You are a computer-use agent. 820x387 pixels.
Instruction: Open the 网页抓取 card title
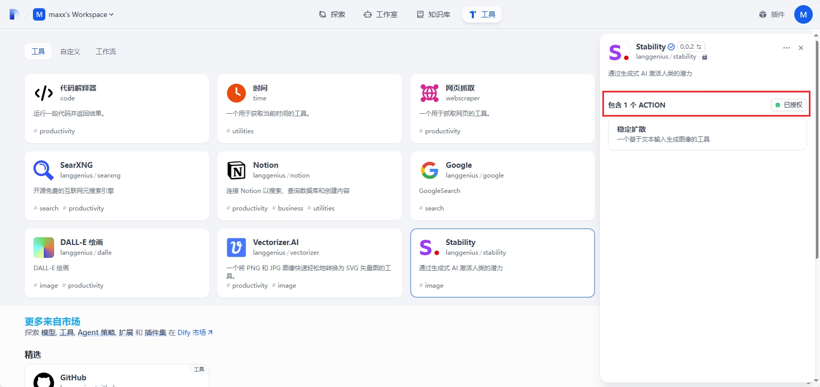click(460, 88)
